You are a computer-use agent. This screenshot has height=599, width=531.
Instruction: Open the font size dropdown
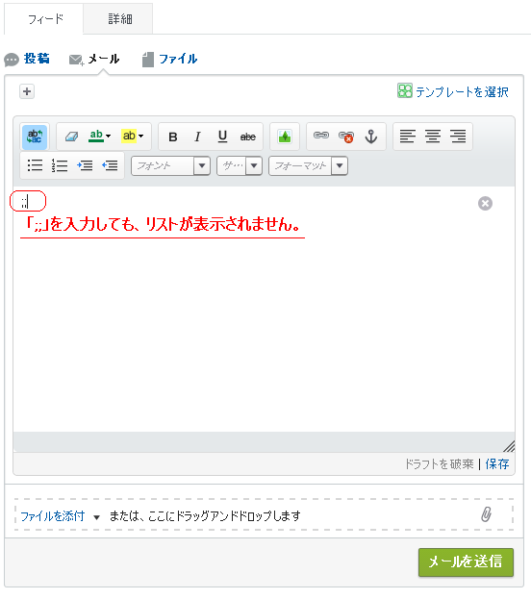tap(240, 165)
